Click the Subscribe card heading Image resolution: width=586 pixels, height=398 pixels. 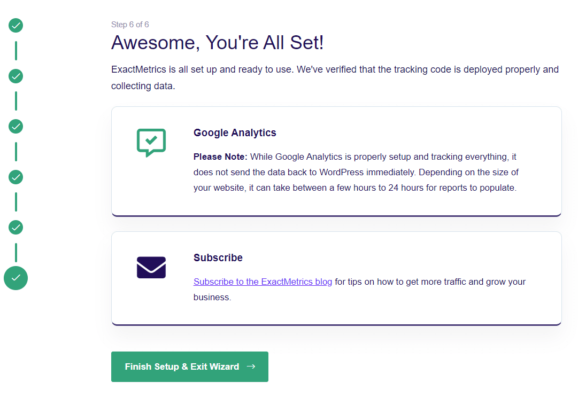pos(218,257)
